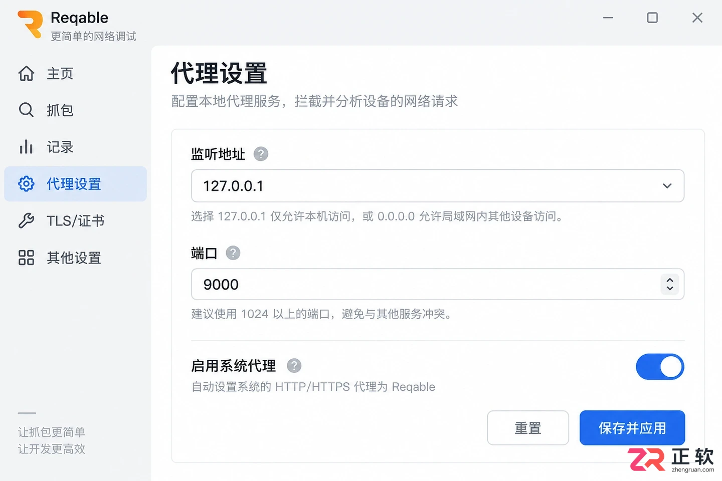The height and width of the screenshot is (481, 722).
Task: Click the 让抓包更简单 footer text
Action: coord(52,432)
